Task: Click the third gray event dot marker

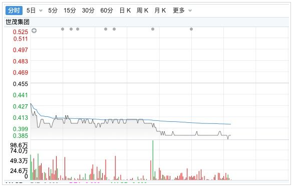Action: coord(78,29)
